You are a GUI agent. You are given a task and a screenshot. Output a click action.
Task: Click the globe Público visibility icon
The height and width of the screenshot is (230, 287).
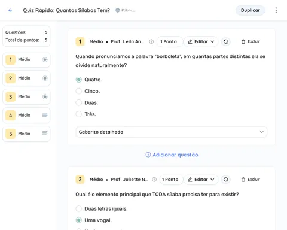point(118,10)
